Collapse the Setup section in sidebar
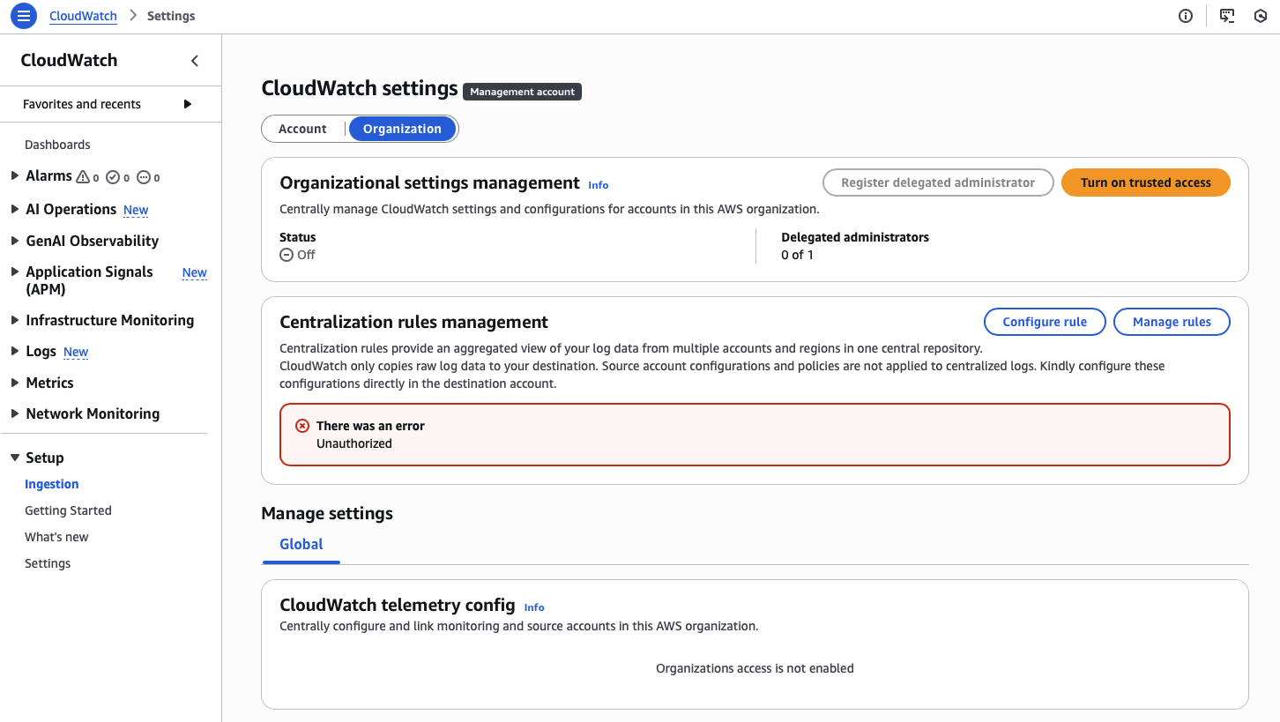Viewport: 1280px width, 722px height. pos(15,458)
